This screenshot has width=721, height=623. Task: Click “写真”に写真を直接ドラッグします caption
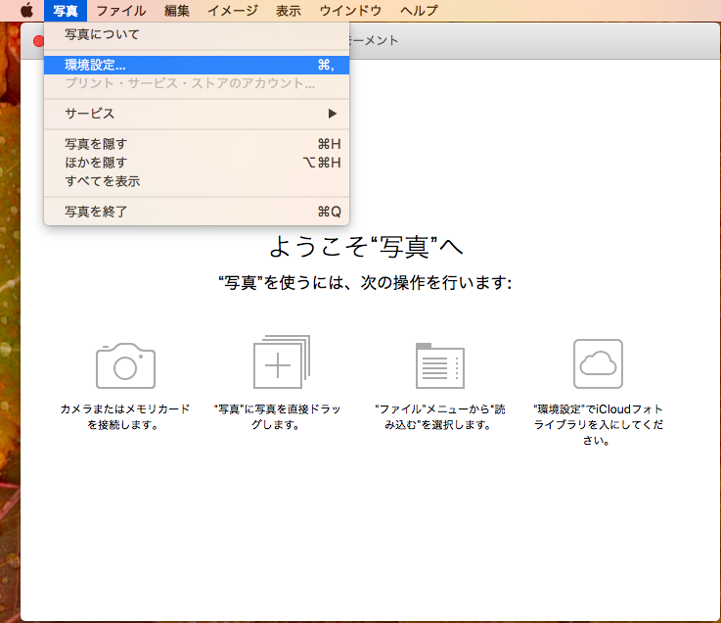point(277,416)
